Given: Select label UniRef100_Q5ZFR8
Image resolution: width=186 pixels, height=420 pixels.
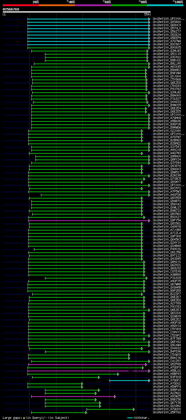Looking at the screenshot, I should tap(167, 364).
